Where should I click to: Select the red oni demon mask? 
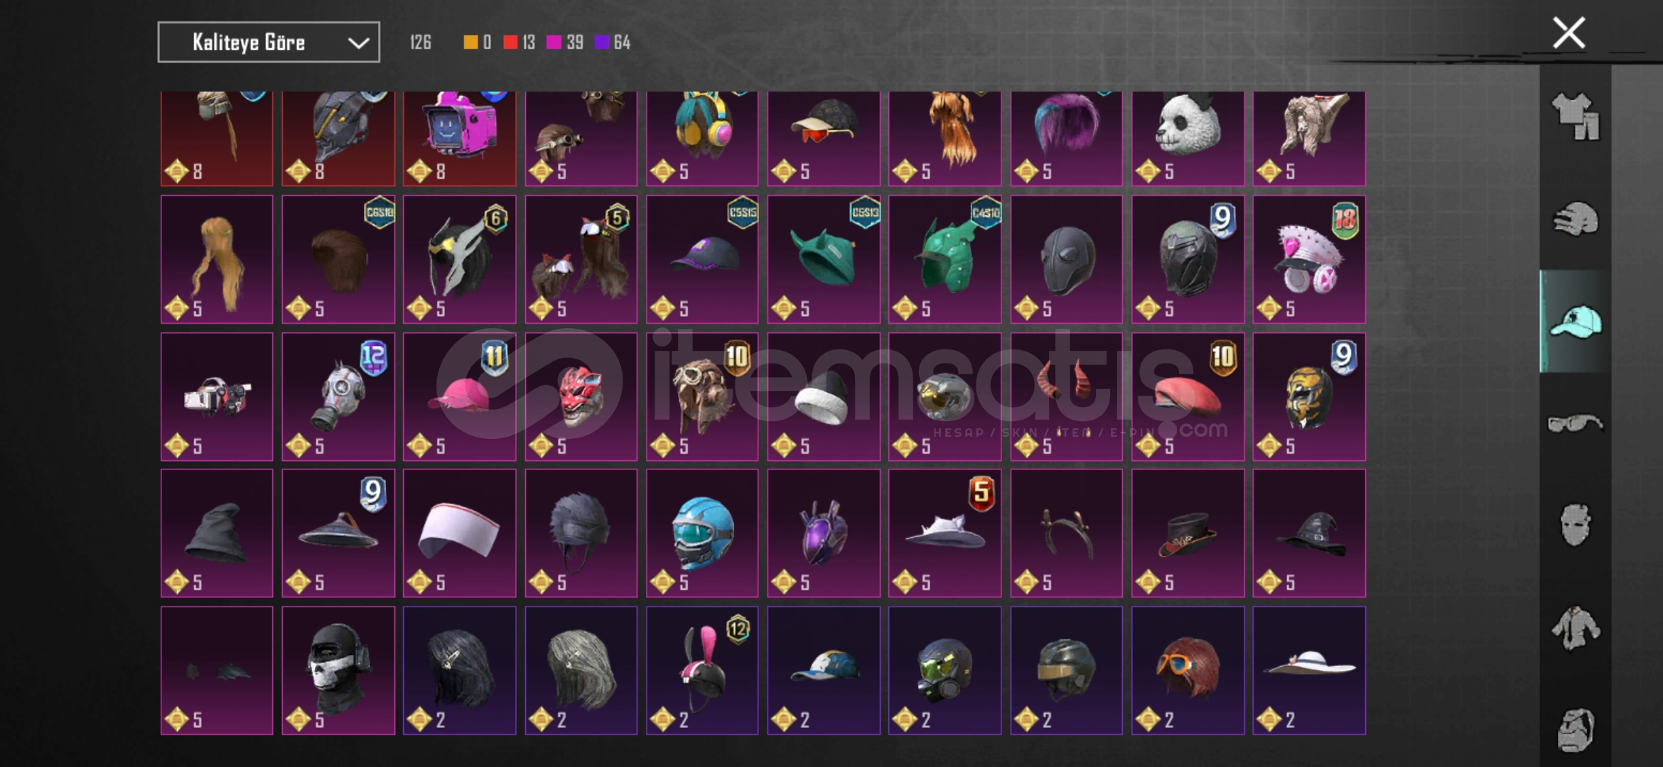coord(581,396)
